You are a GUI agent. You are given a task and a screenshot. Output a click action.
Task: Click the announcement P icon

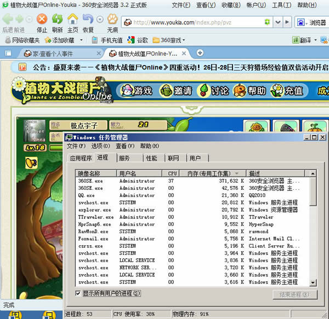point(22,67)
